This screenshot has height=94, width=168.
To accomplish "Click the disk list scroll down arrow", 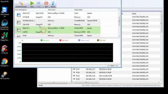I will click(x=119, y=36).
